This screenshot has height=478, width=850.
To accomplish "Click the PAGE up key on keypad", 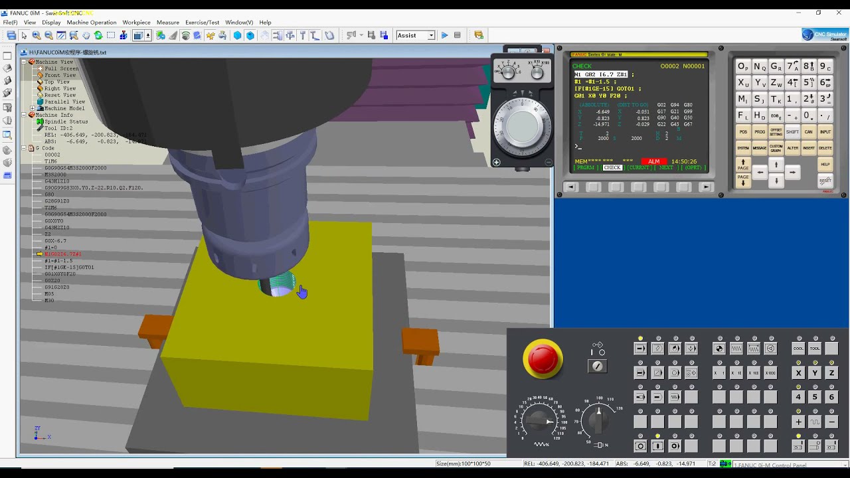I will point(742,164).
